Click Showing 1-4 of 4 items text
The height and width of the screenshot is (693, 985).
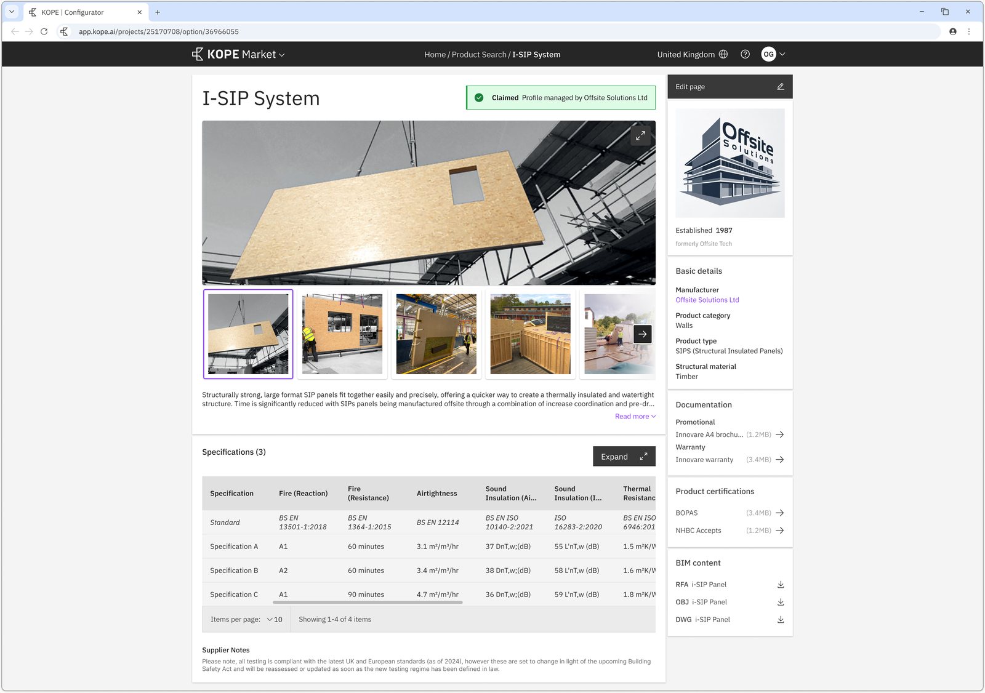335,620
